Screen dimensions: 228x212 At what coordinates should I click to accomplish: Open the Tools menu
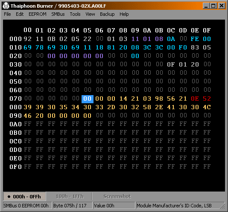pos(75,14)
